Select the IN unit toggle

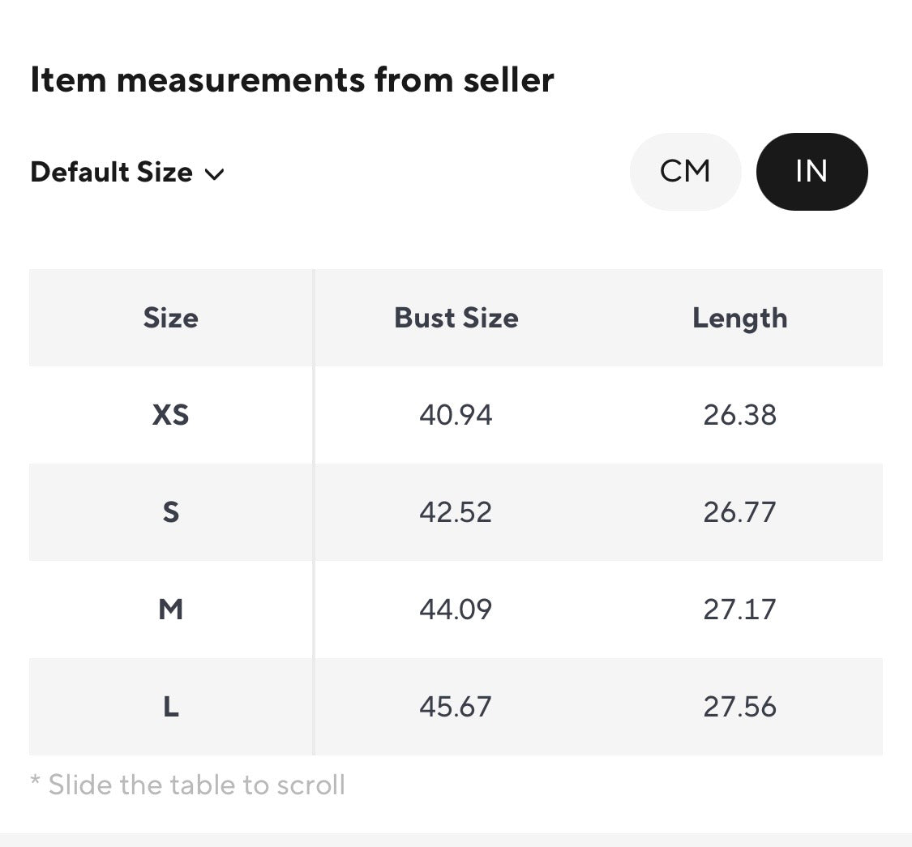pos(812,172)
